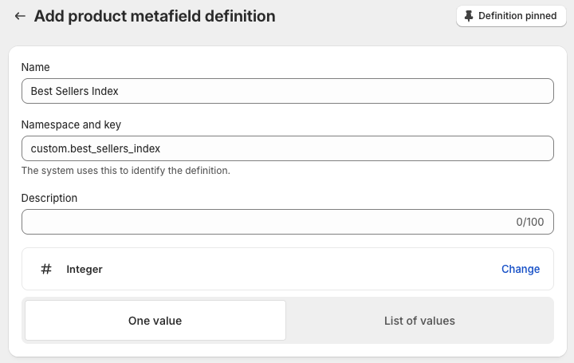Click the pin icon beside Definition pinned
The width and height of the screenshot is (574, 363).
[x=469, y=16]
